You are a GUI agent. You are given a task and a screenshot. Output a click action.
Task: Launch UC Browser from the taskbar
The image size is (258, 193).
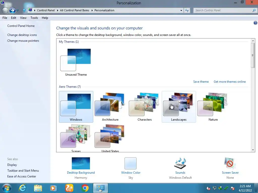69,188
